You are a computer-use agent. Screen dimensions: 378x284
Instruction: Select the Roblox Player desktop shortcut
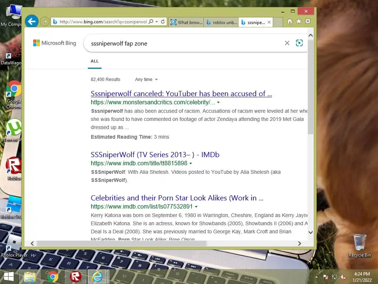pos(14,246)
